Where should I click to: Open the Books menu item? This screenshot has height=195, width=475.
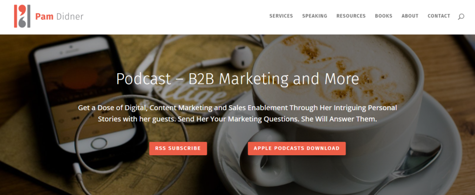(x=384, y=16)
